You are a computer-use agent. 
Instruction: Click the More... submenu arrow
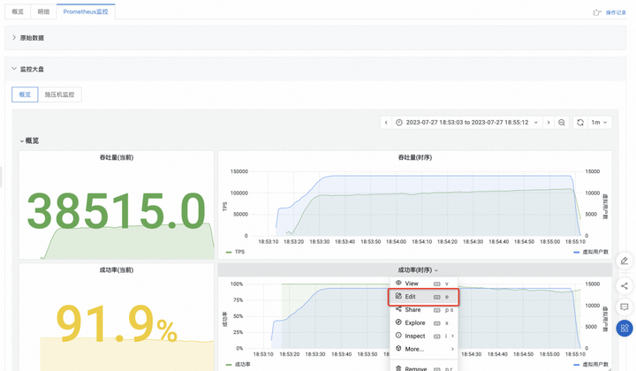pyautogui.click(x=452, y=349)
